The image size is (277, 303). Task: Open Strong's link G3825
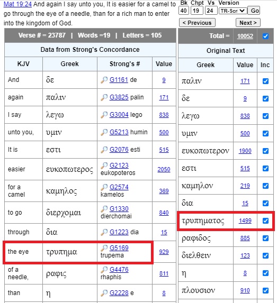click(119, 97)
